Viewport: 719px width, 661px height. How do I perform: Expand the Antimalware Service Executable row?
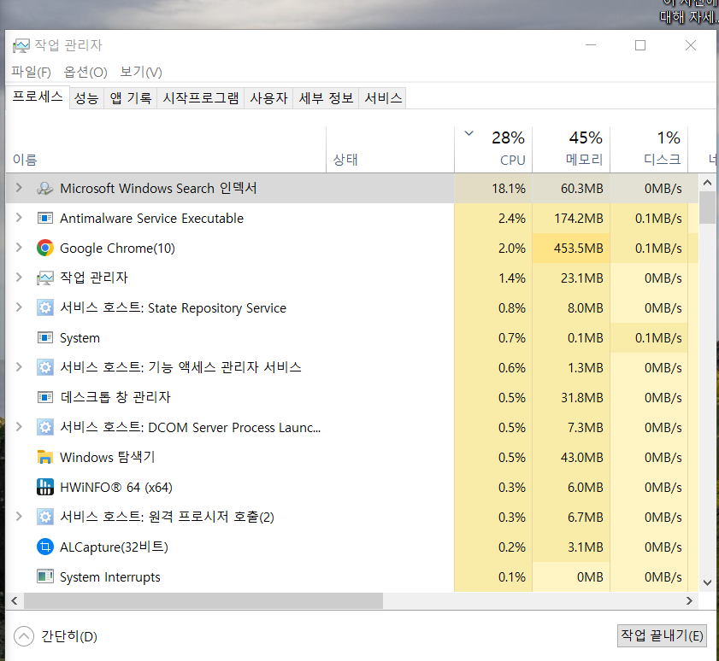coord(19,218)
